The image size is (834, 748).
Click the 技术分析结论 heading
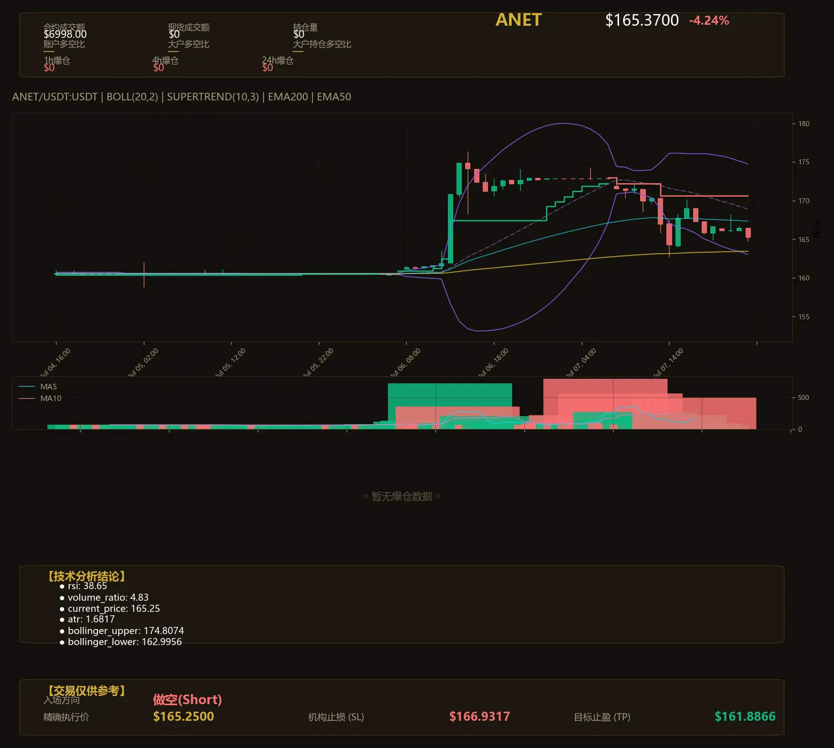(x=86, y=576)
